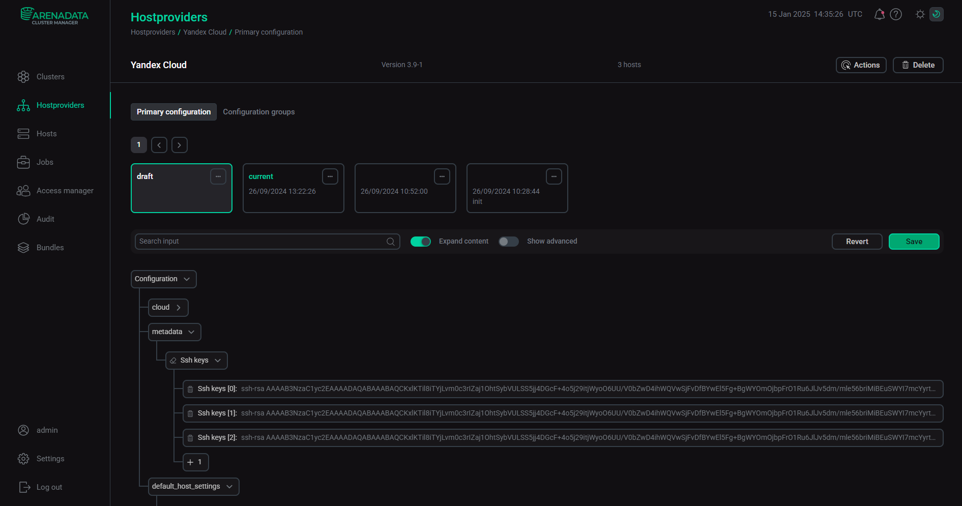Open Access manager in the sidebar

65,191
